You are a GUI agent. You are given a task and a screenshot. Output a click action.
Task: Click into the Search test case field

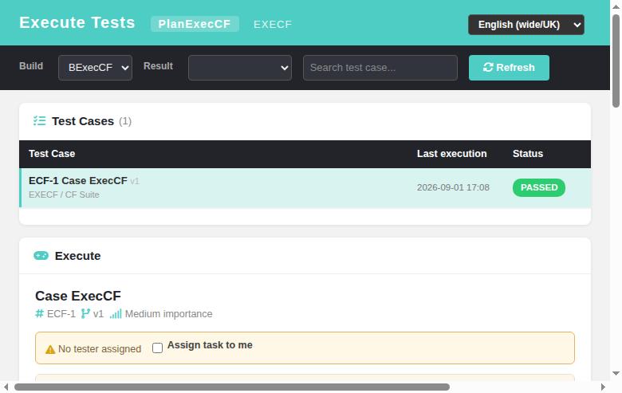(x=380, y=68)
